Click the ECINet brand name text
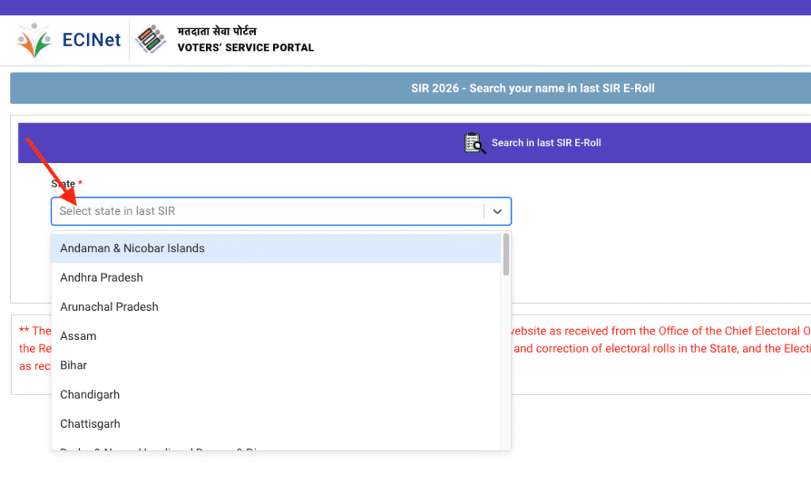The height and width of the screenshot is (484, 811). pos(90,40)
